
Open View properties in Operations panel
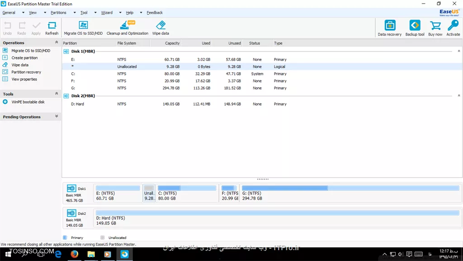coord(24,79)
